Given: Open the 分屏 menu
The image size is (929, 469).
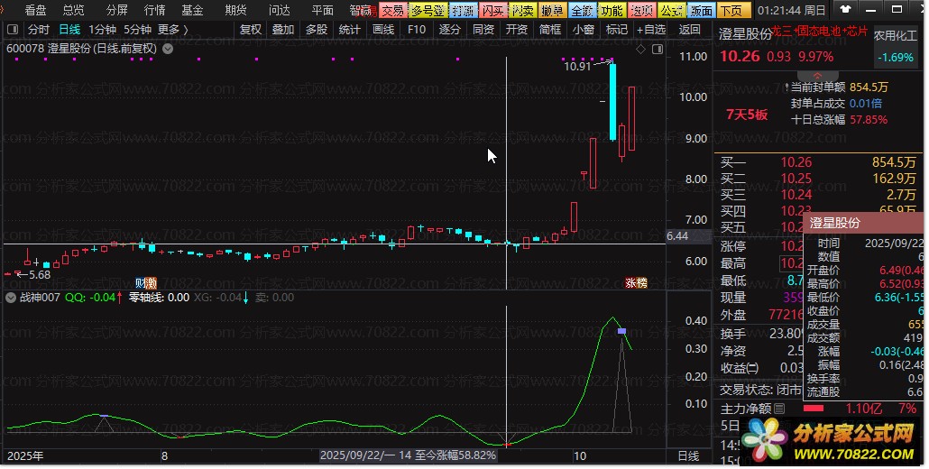Looking at the screenshot, I should point(116,10).
